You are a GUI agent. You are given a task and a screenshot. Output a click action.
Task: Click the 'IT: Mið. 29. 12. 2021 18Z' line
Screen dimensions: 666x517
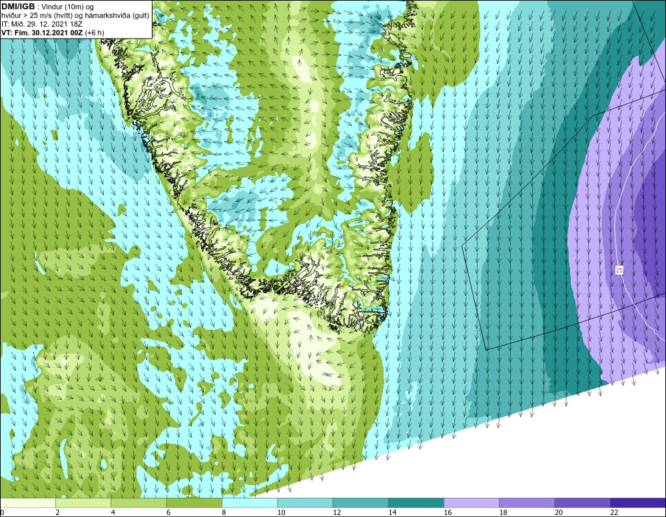[x=41, y=24]
